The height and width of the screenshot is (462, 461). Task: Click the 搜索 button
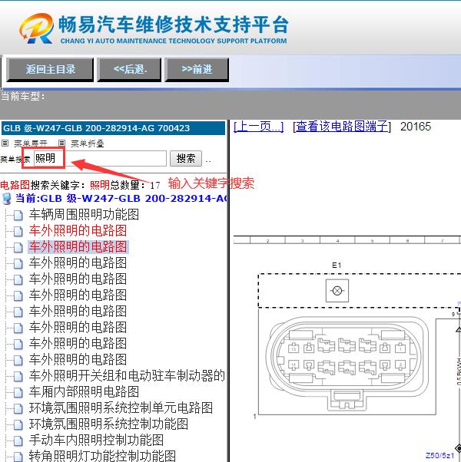point(186,159)
